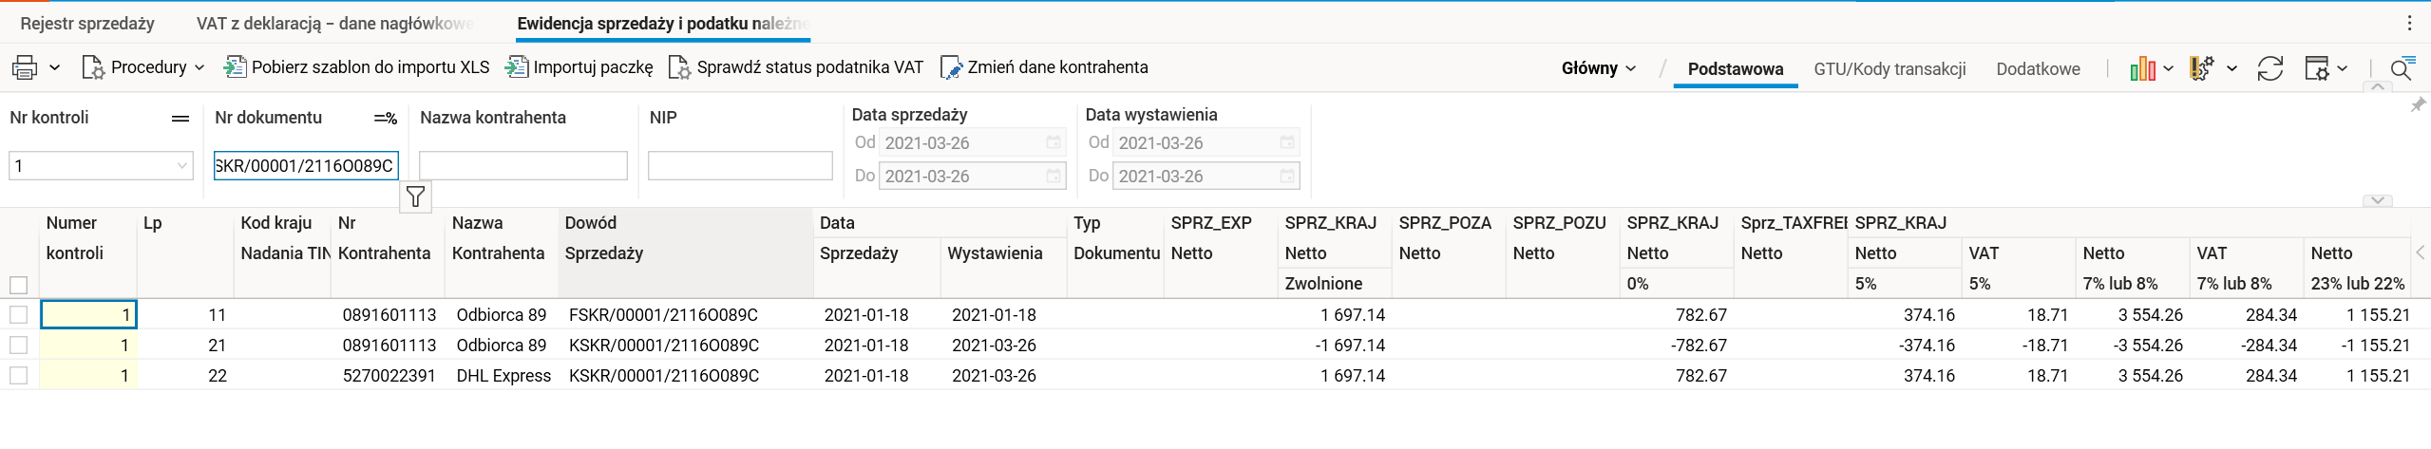Check the DHL Express row checkbox

[18, 376]
